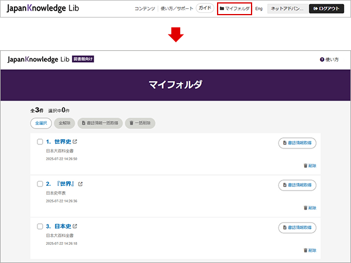Click the 一括削除 bulk delete button
This screenshot has height=263, width=351.
(x=140, y=123)
